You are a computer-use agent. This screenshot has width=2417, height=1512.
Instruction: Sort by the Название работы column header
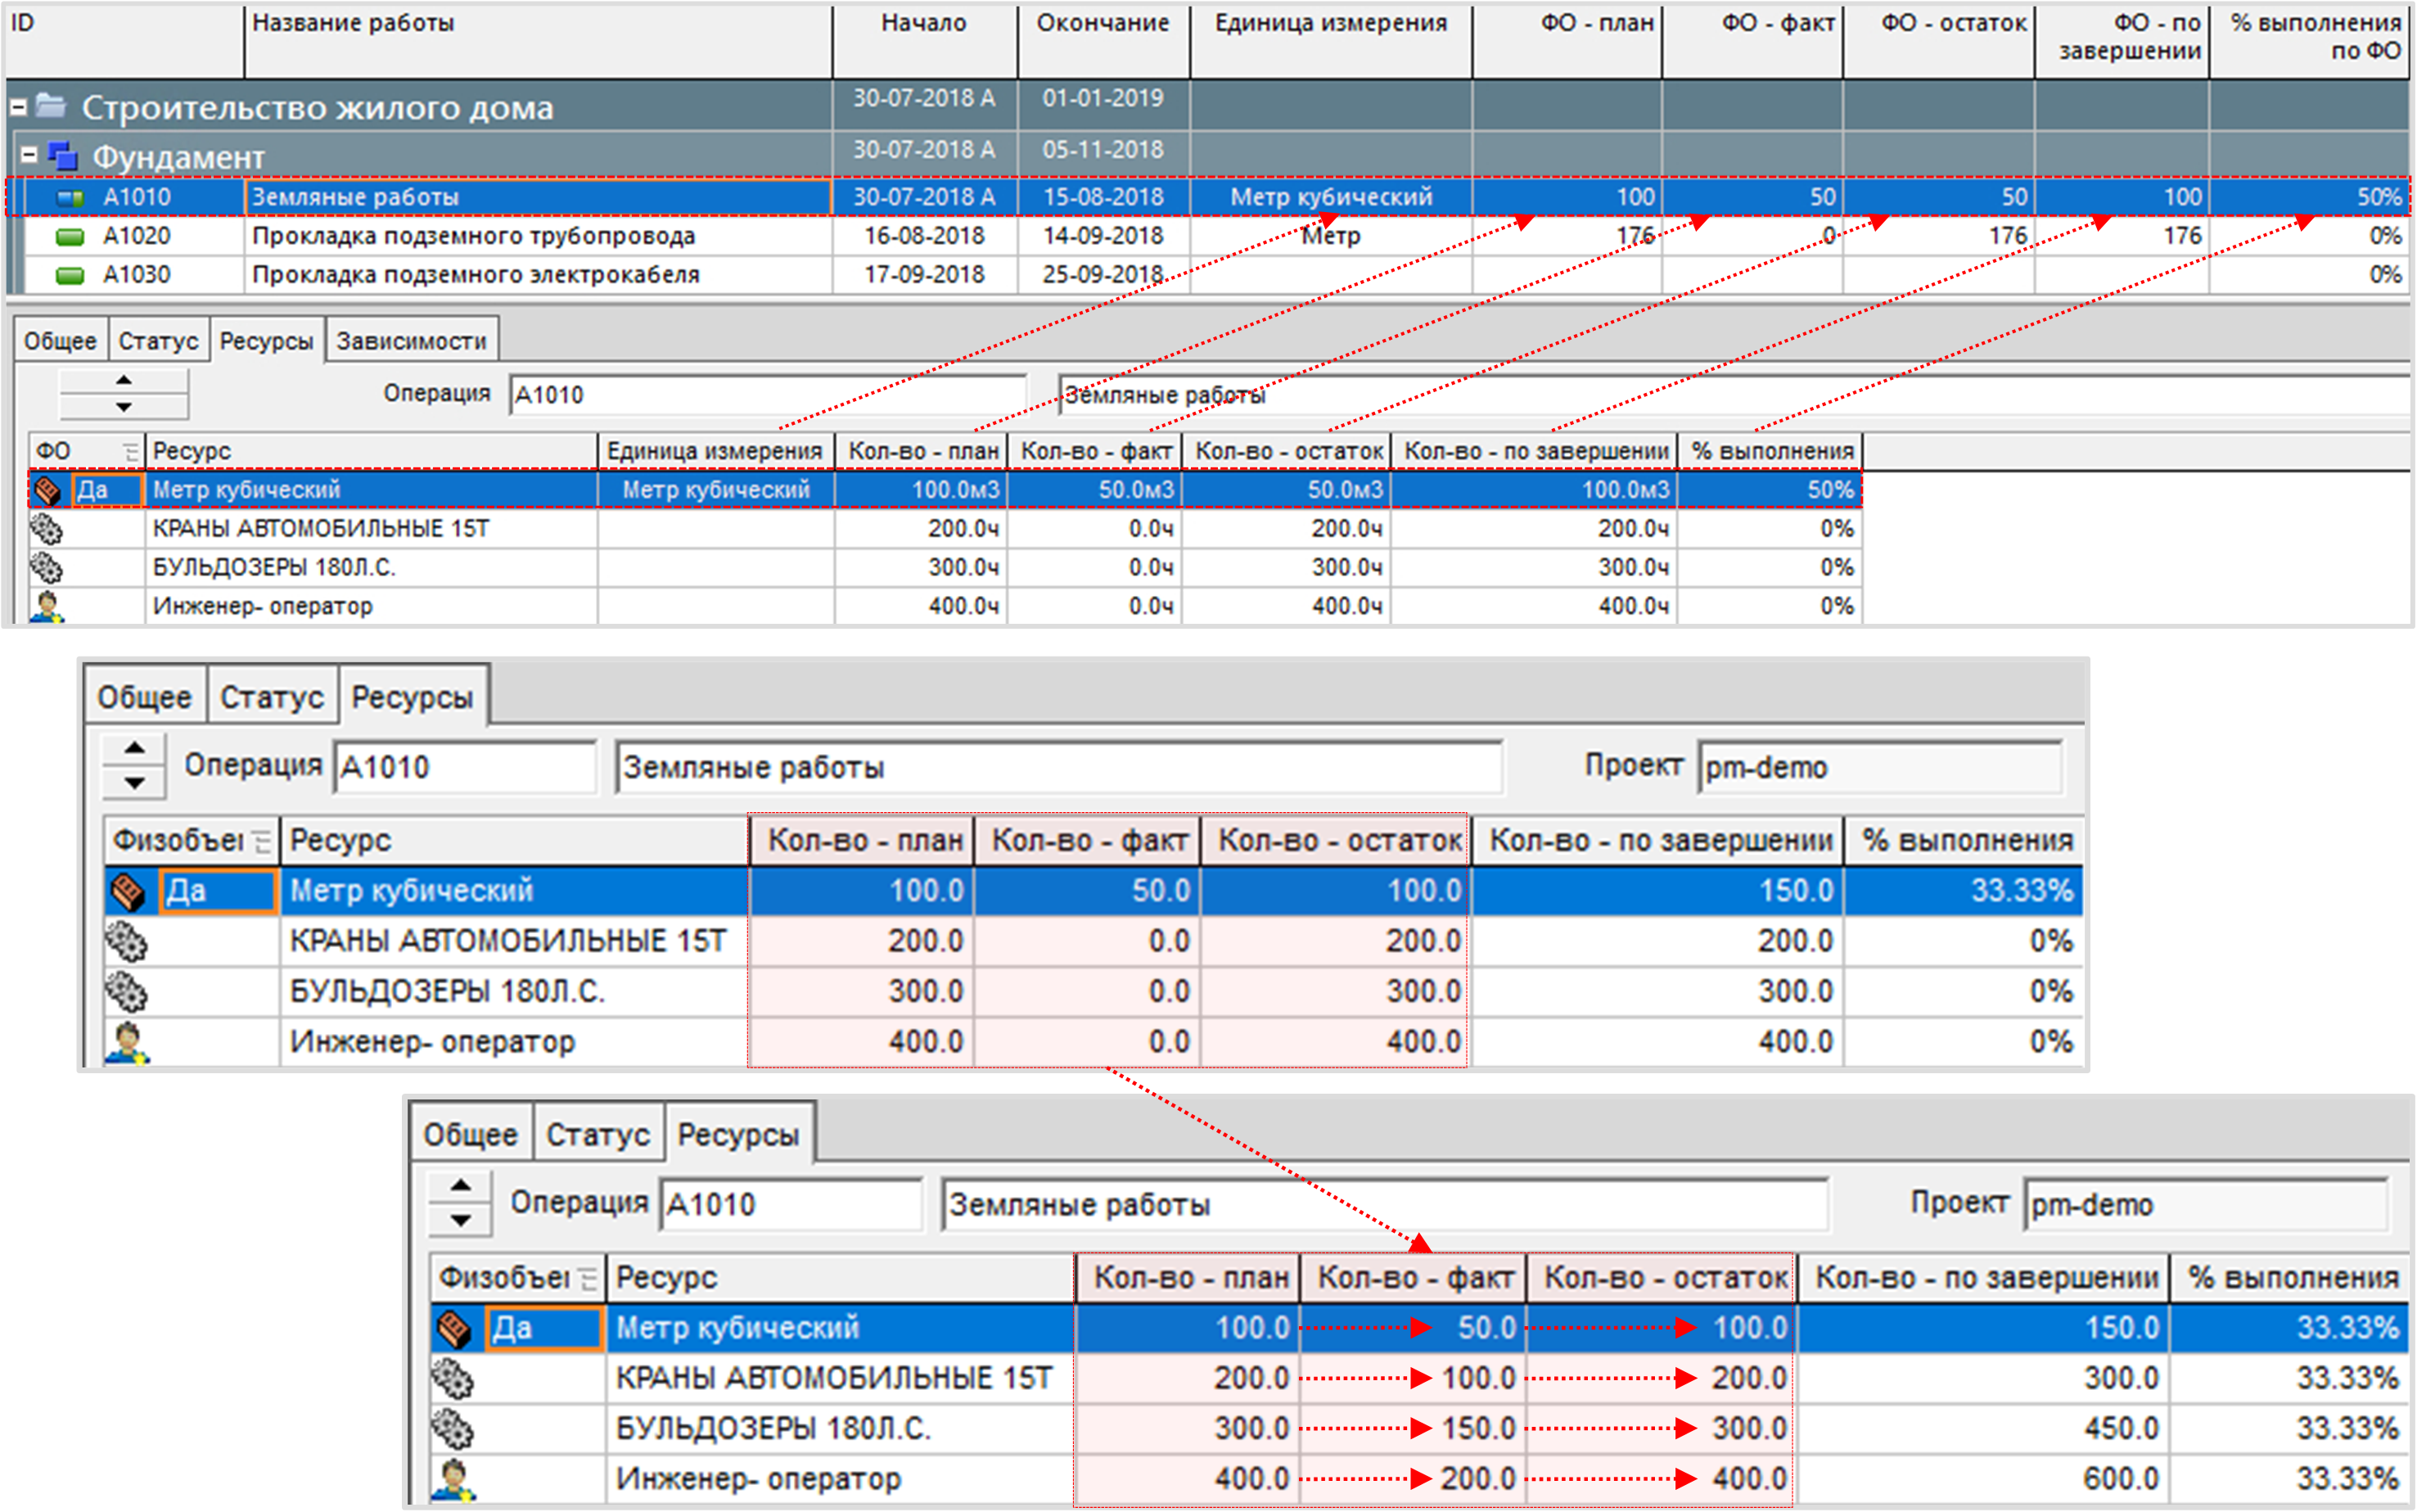coord(538,40)
